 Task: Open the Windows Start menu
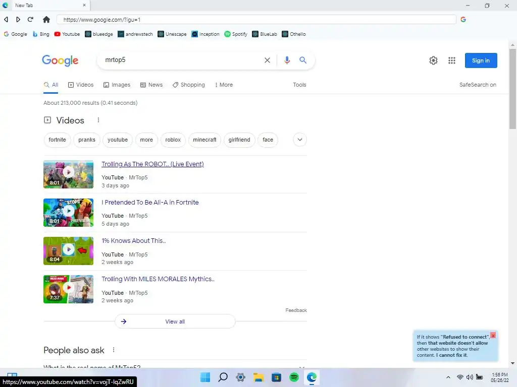click(205, 377)
